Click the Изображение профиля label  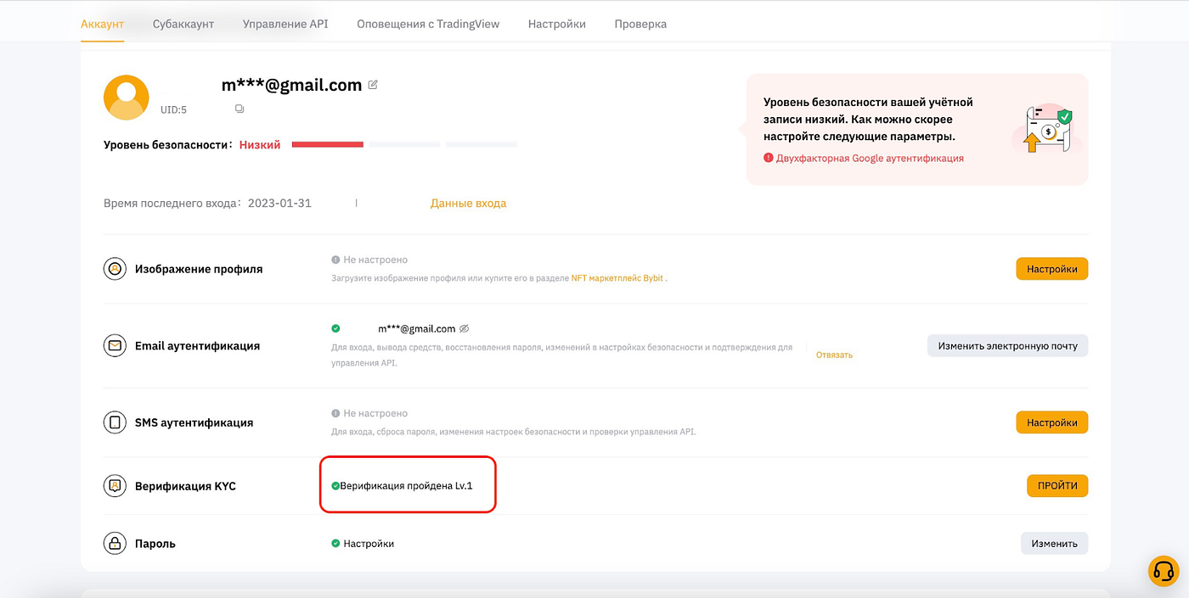pyautogui.click(x=199, y=269)
